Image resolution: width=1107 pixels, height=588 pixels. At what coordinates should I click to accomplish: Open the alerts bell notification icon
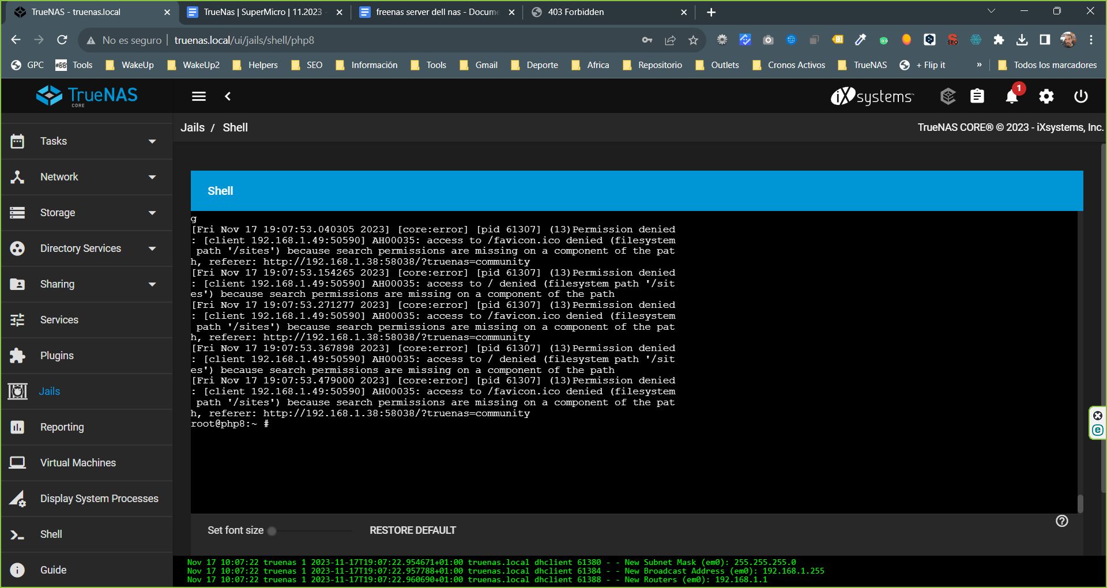pos(1011,96)
